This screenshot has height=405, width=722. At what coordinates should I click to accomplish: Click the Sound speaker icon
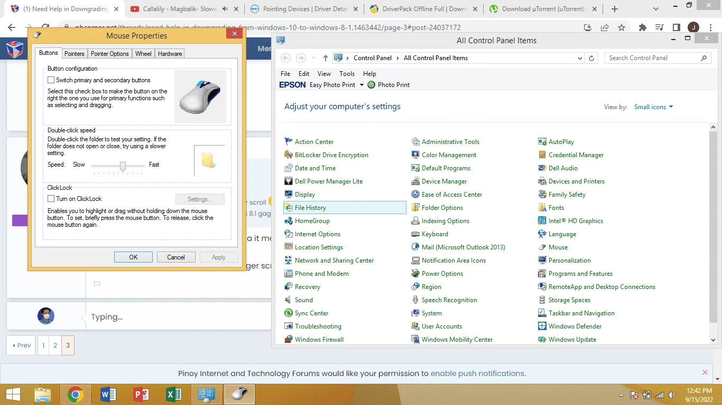[x=289, y=300]
